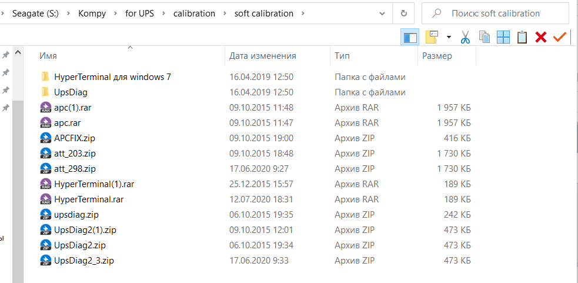Click the search soft calibration field
578x283 pixels.
[x=500, y=13]
